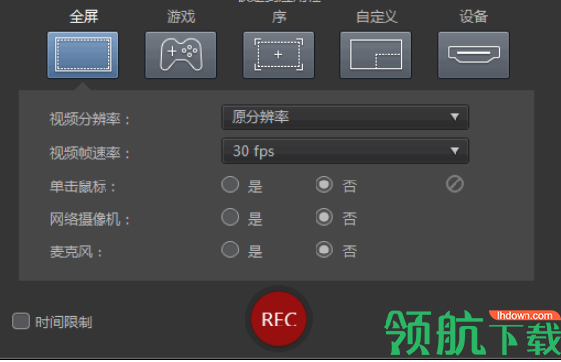This screenshot has width=561, height=362.
Task: Open the 视频帧速率 dropdown showing 30 fps
Action: pos(345,151)
